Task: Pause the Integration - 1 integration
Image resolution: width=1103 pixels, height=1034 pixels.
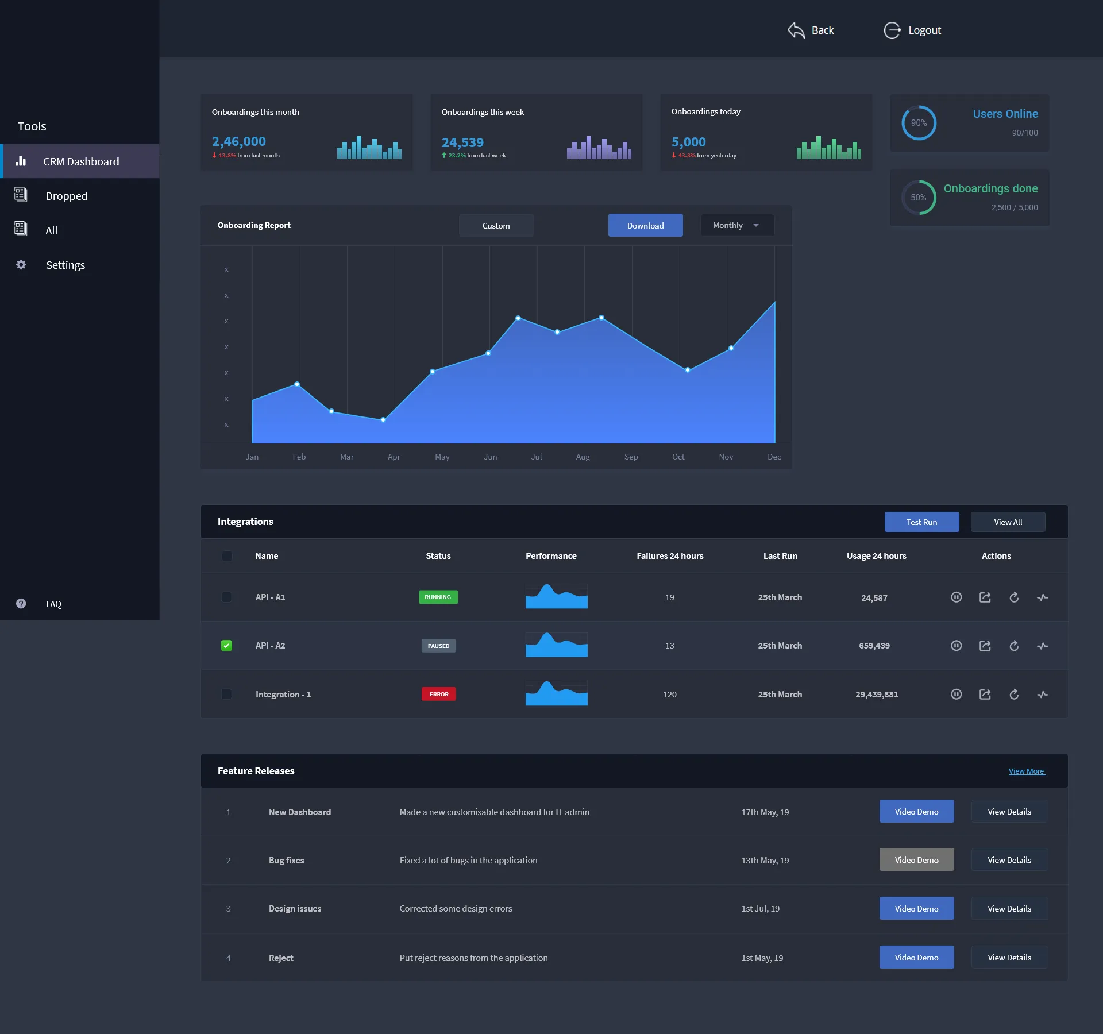Action: click(956, 695)
